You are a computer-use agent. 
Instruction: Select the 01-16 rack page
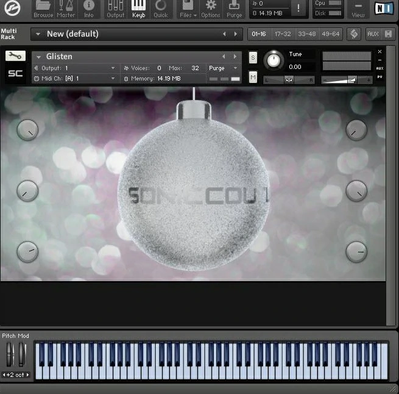[259, 34]
